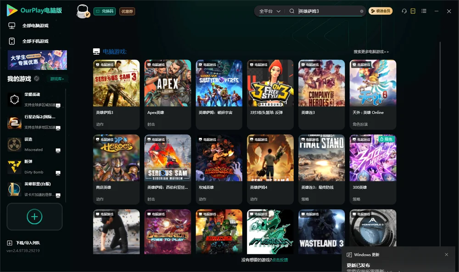Select 误造 Miscreated in my games
The height and width of the screenshot is (272, 459).
coord(34,144)
